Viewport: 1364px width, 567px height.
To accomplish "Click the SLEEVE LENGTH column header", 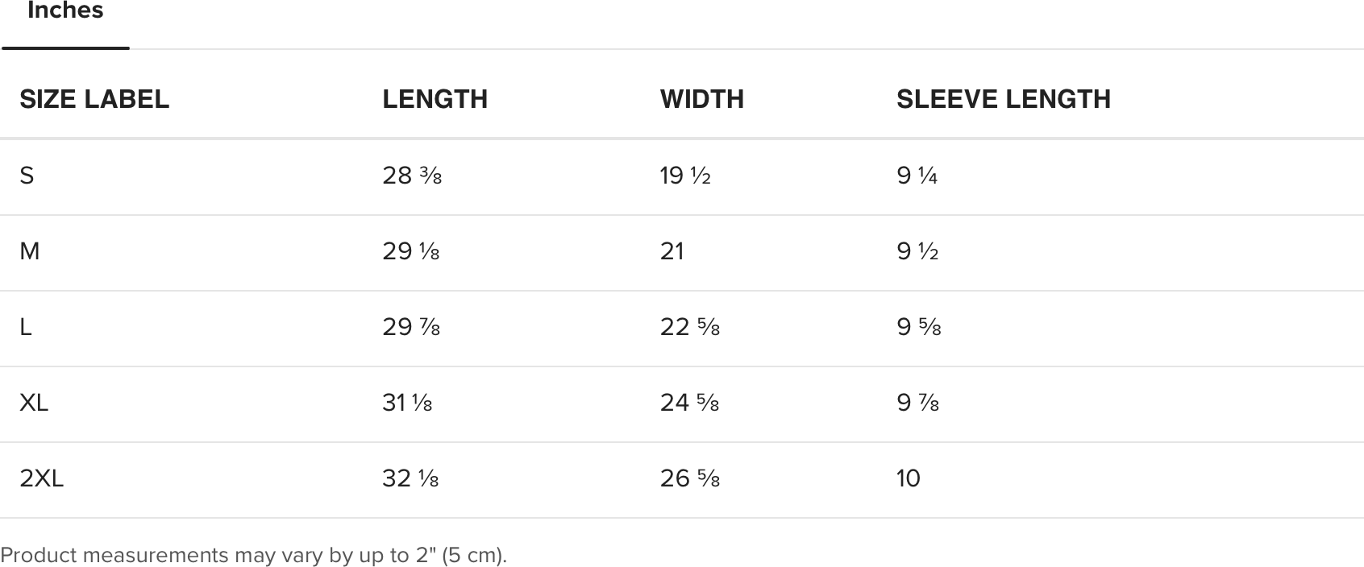I will (x=1004, y=99).
